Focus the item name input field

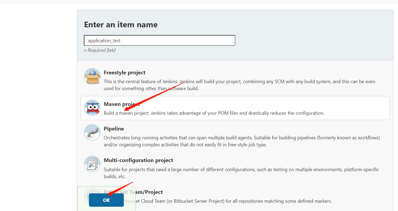point(159,41)
